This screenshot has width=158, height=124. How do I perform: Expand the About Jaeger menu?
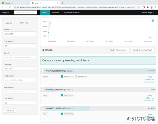click(148, 12)
